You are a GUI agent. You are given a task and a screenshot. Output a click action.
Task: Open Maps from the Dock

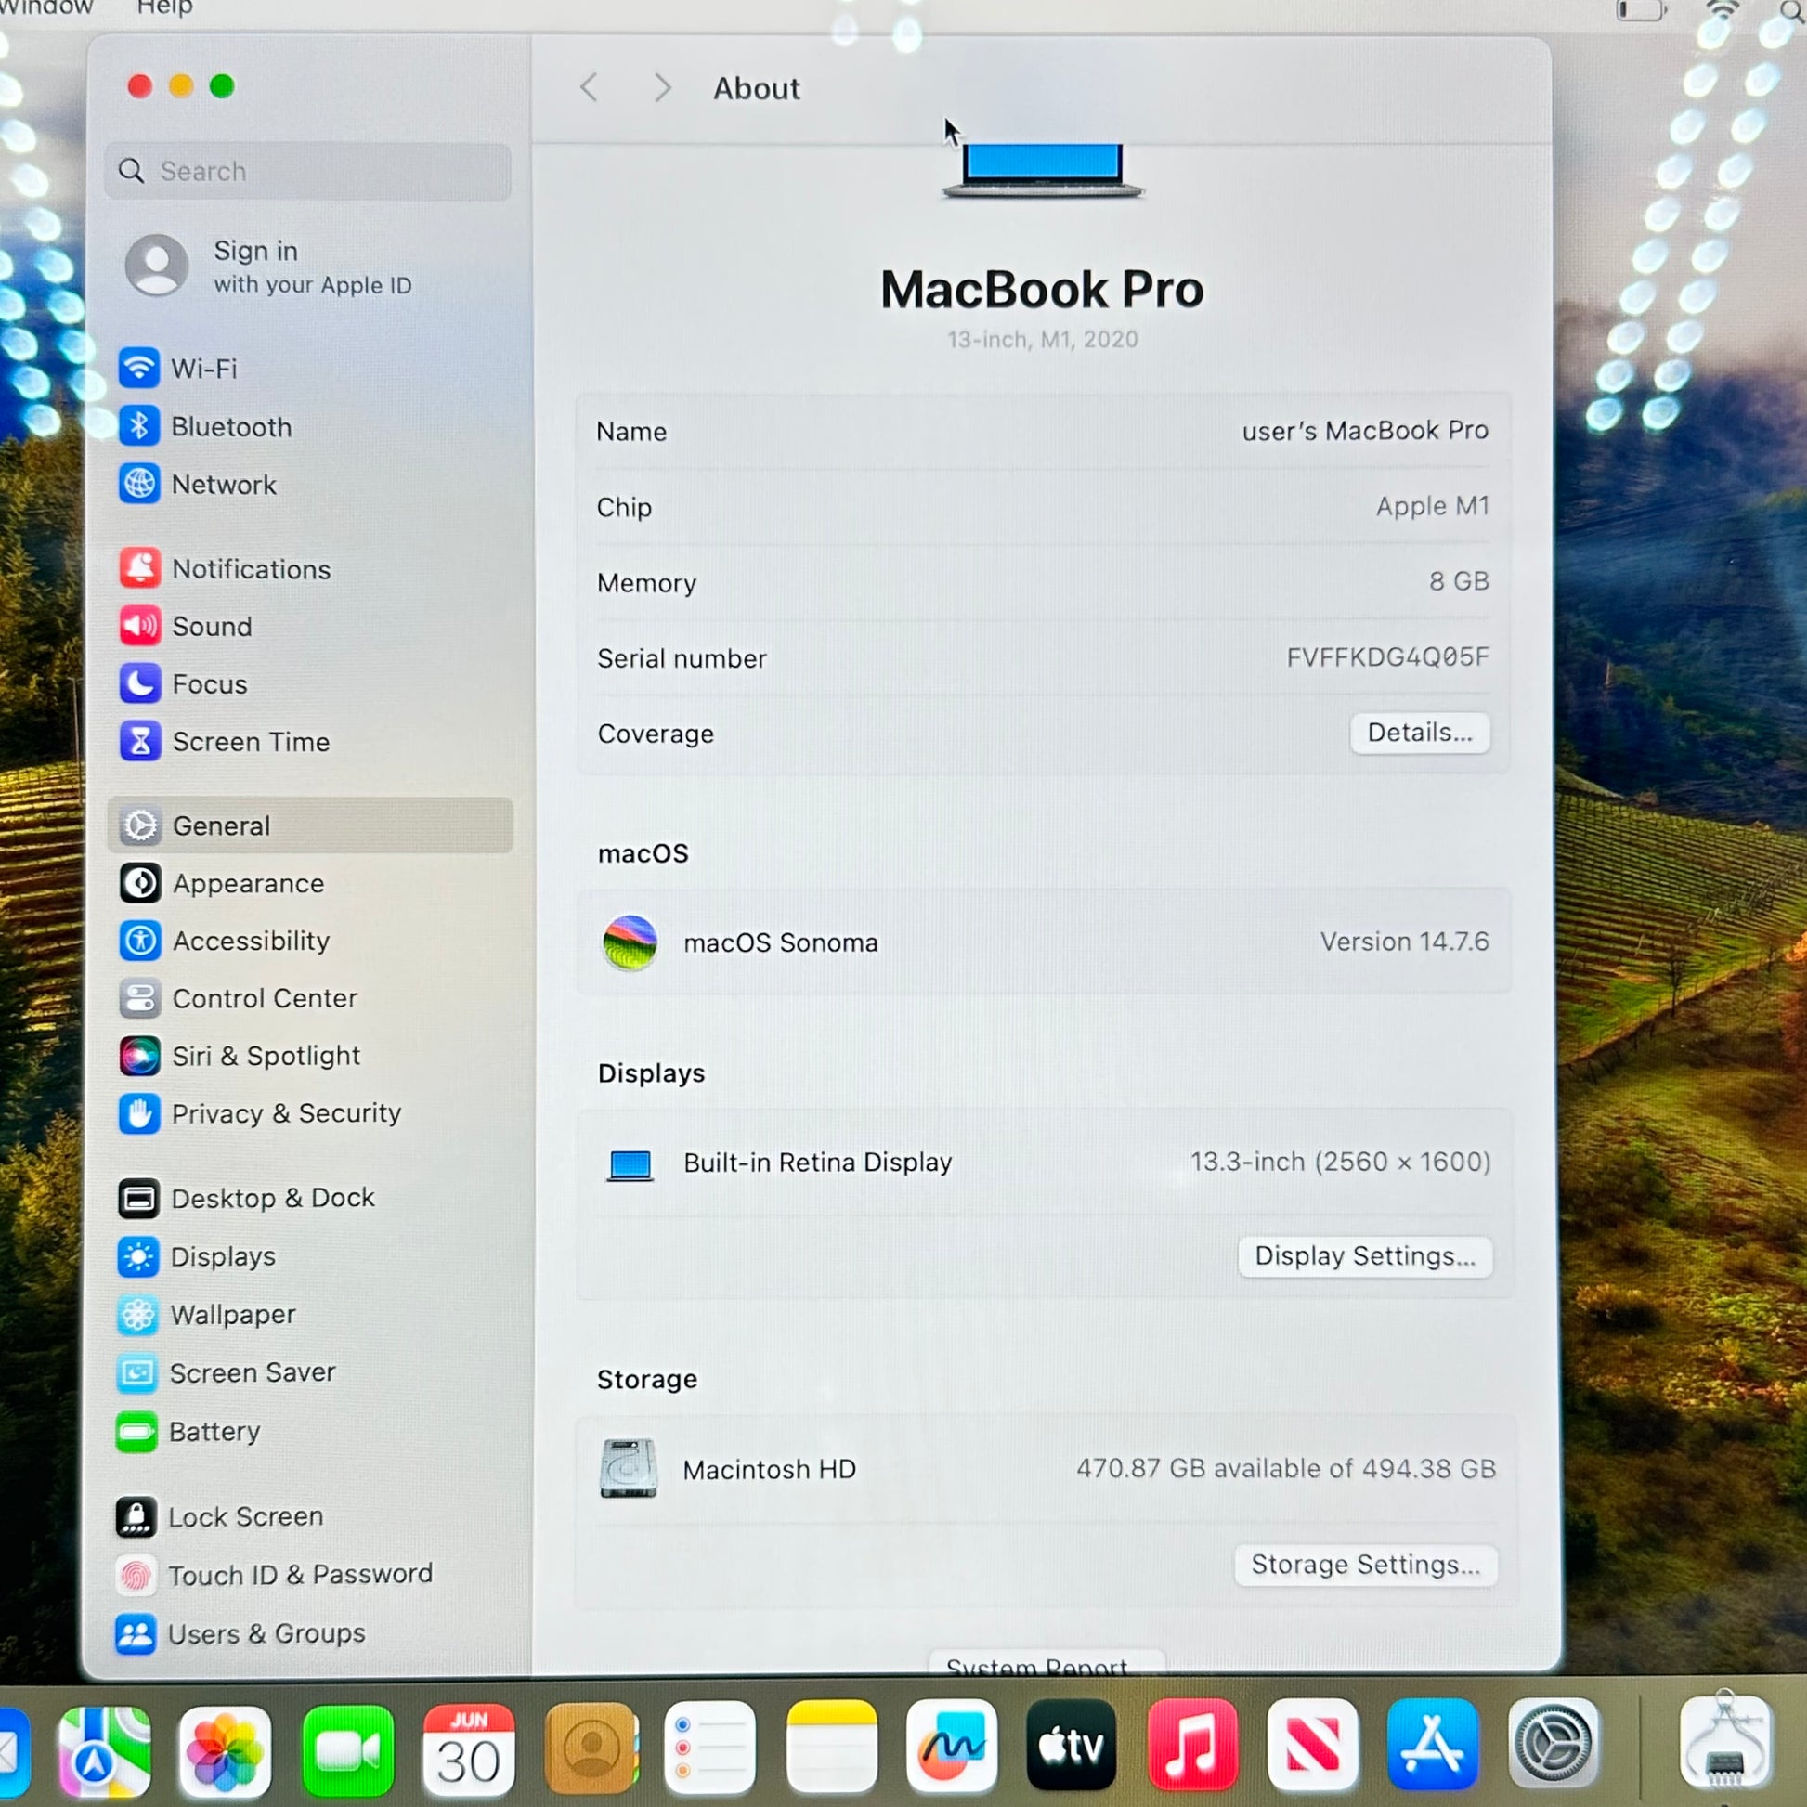(x=104, y=1751)
